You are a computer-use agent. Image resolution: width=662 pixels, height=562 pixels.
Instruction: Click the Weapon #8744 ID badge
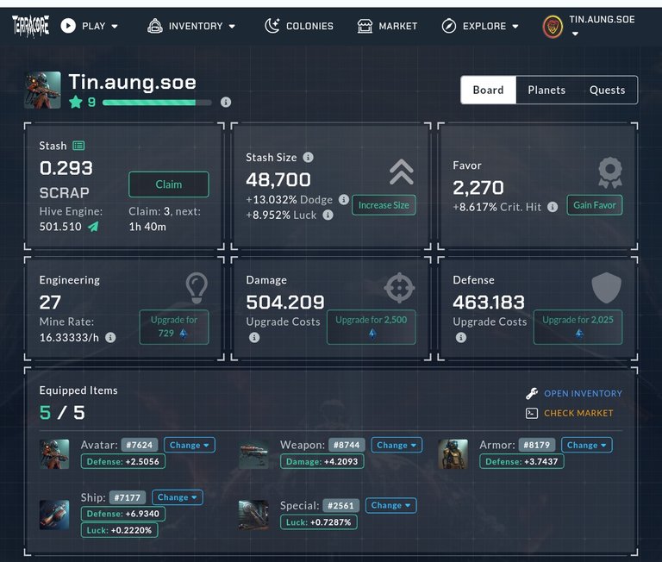(x=347, y=445)
